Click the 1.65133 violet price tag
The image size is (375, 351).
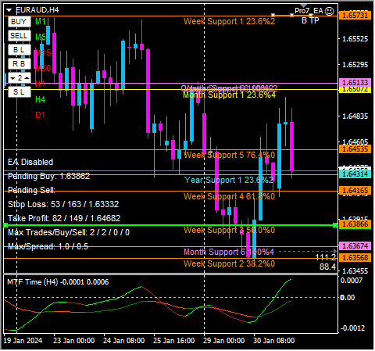click(x=355, y=83)
